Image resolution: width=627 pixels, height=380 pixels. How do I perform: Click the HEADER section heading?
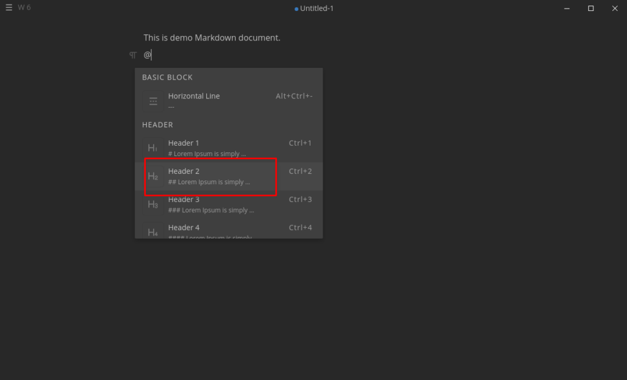pyautogui.click(x=158, y=124)
